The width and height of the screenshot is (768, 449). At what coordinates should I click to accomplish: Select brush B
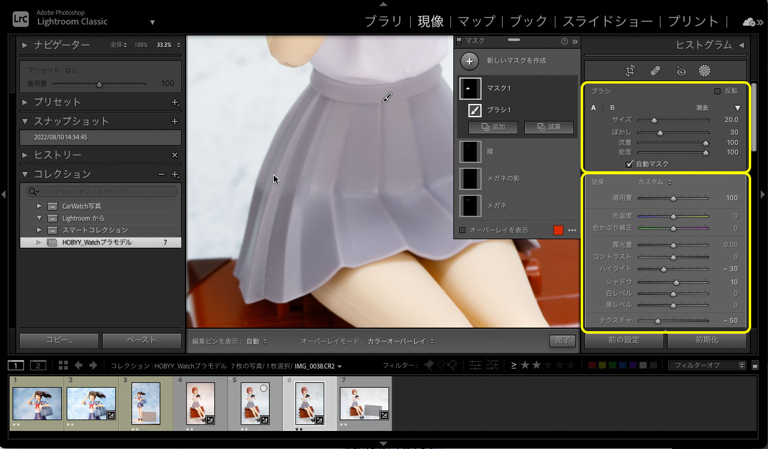[612, 108]
